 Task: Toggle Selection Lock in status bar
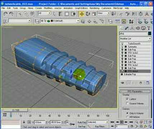(24, 122)
